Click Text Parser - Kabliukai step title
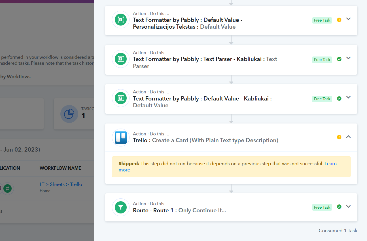Screen dimensions: 367x241 tap(205, 62)
